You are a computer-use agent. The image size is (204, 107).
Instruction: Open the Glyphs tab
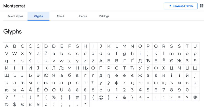(38, 16)
